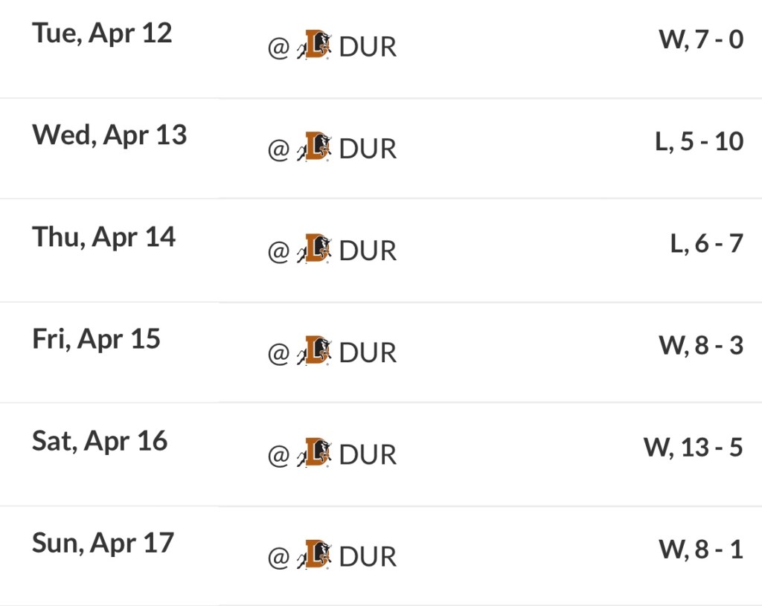
Task: Select the Durham logo in the Apr 14 game
Action: coord(315,250)
